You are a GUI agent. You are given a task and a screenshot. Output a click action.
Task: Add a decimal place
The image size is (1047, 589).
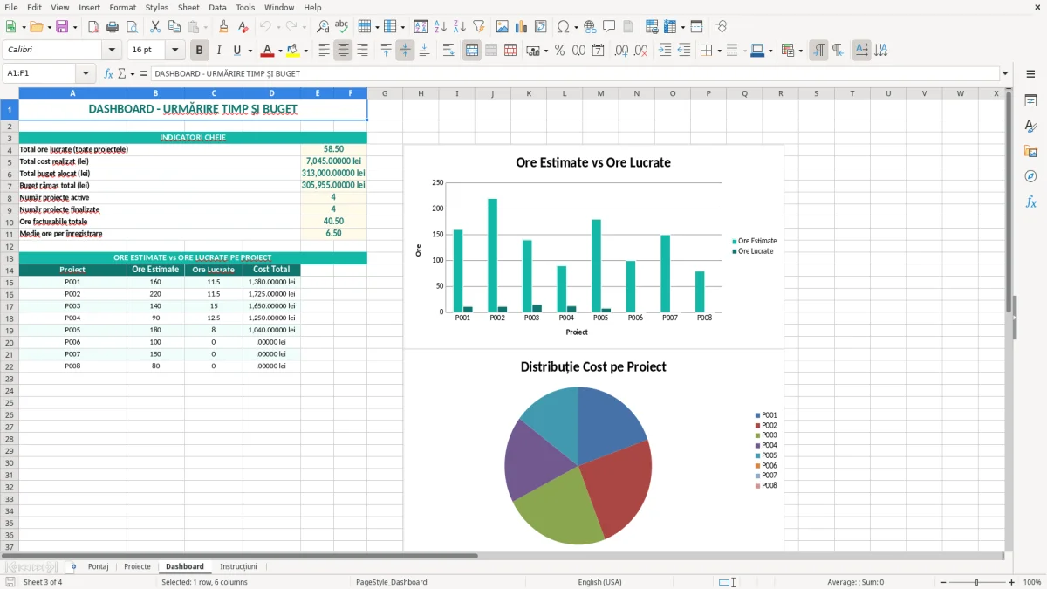[x=621, y=51]
